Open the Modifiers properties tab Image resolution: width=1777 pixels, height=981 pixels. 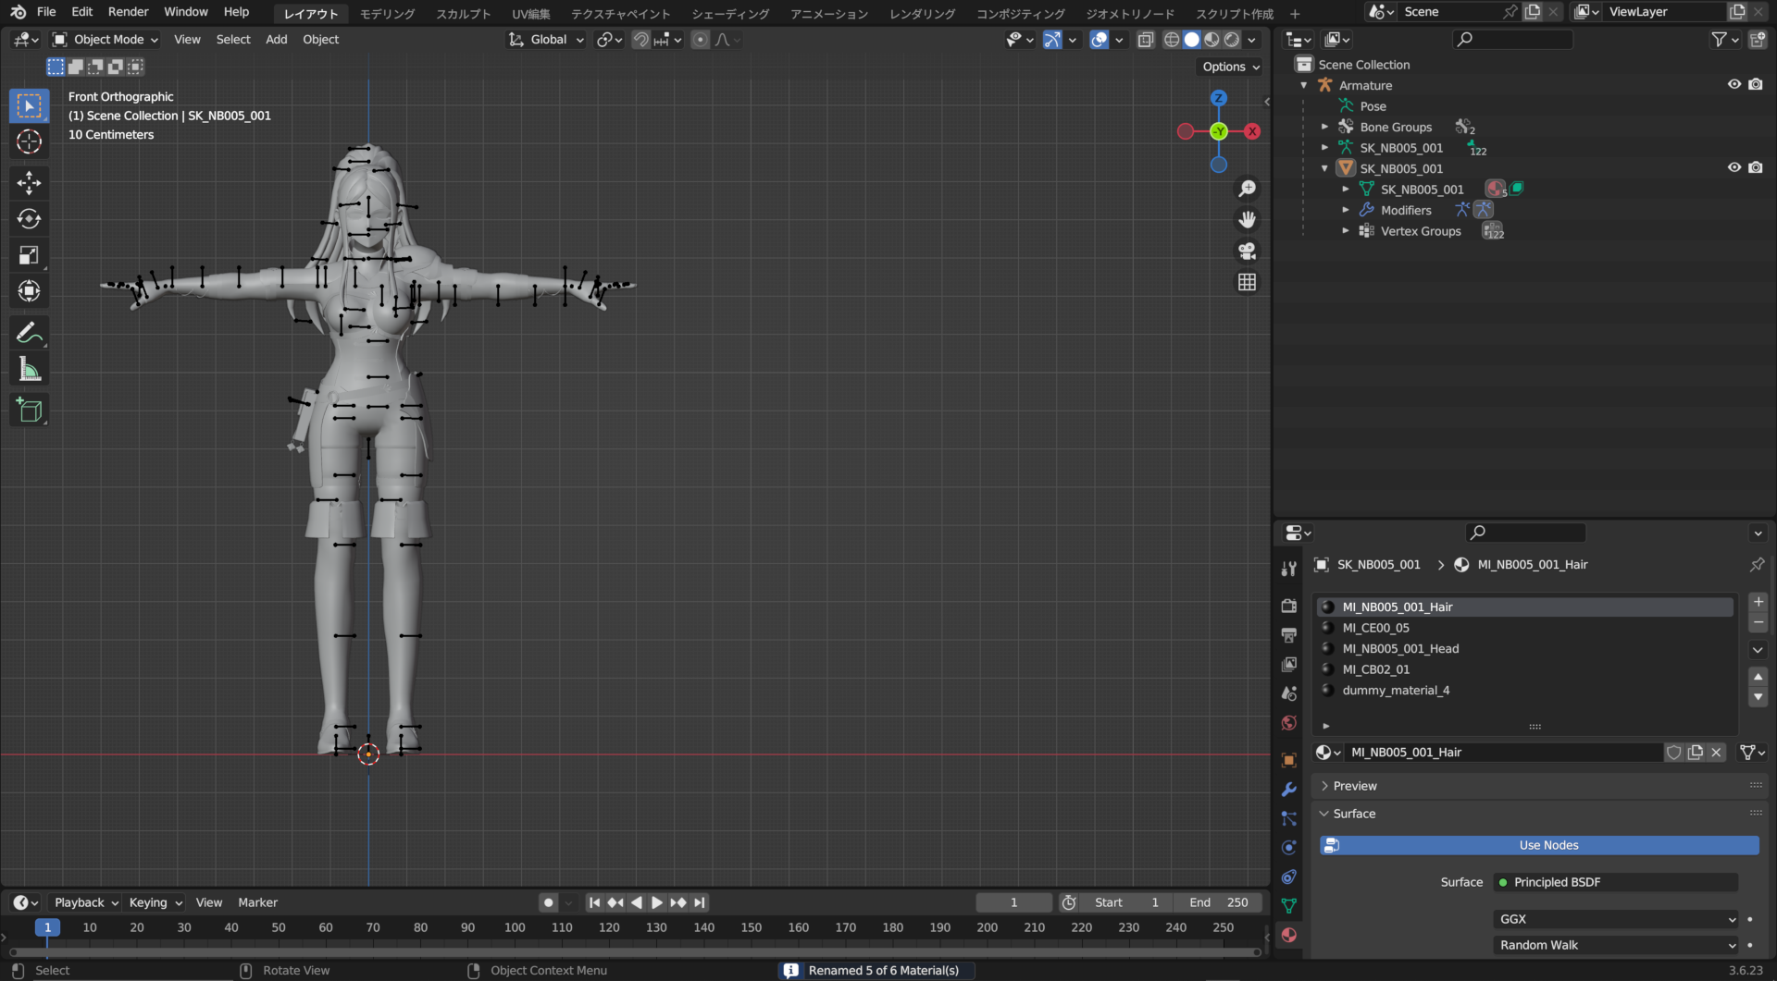tap(1289, 790)
